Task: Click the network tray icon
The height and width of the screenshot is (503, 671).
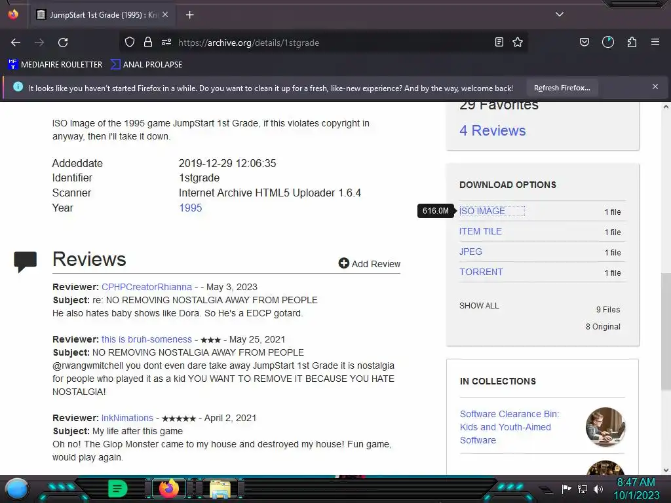Action: (x=583, y=489)
